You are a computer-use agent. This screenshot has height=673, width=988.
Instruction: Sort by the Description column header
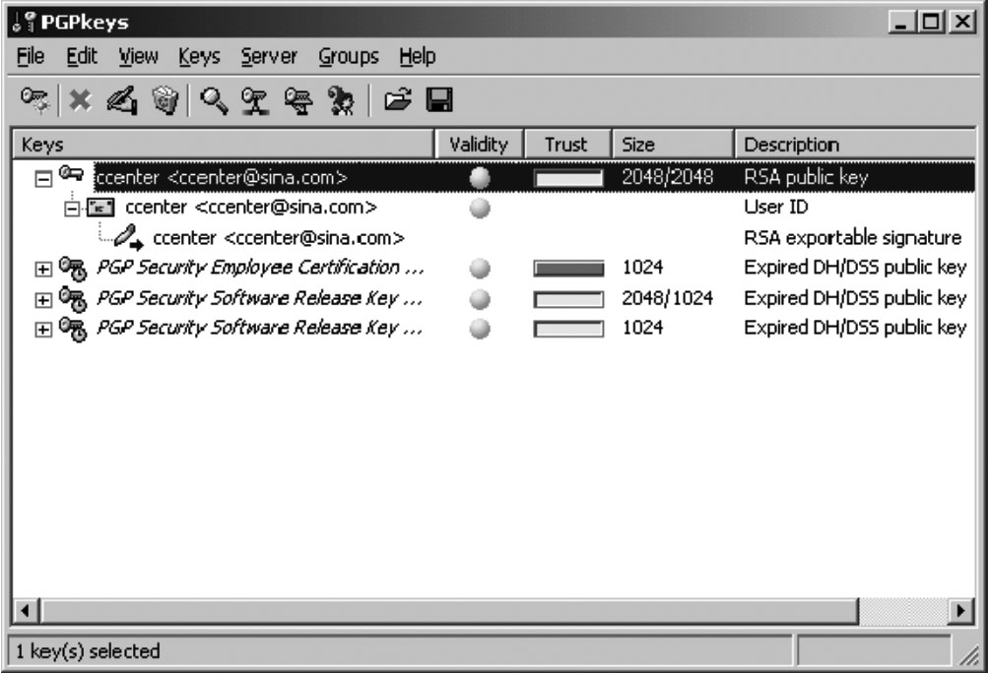click(x=854, y=145)
